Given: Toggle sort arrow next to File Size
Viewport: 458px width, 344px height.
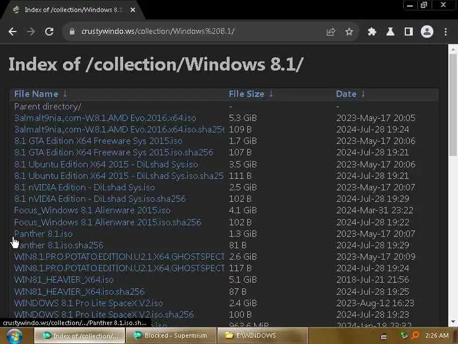Looking at the screenshot, I should coord(271,93).
